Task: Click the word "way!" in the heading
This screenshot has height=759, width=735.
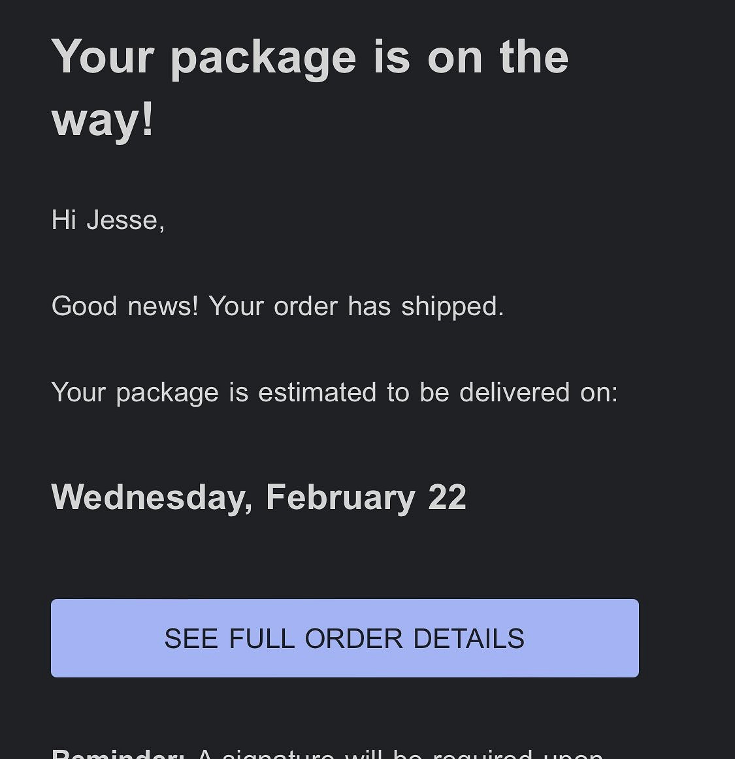Action: tap(103, 119)
